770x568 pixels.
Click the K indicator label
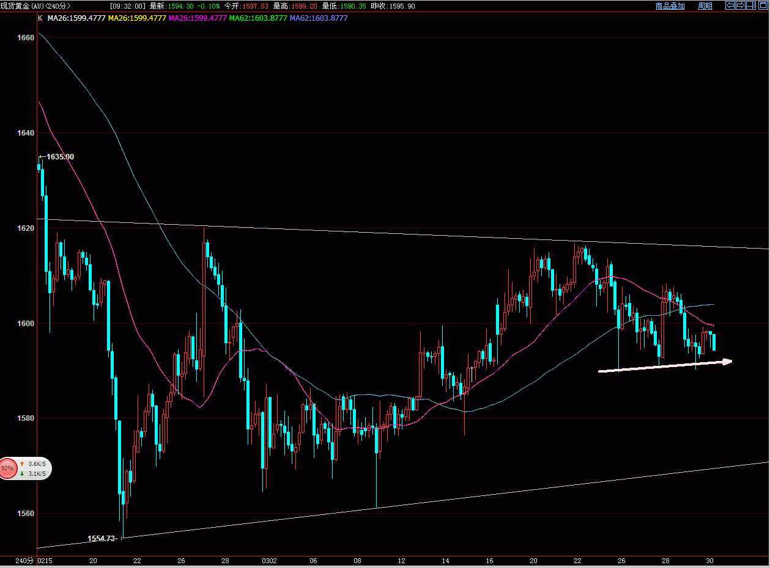(x=40, y=18)
